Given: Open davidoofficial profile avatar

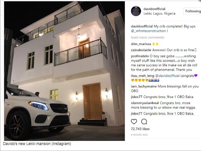Looking at the screenshot, I should (x=136, y=11).
